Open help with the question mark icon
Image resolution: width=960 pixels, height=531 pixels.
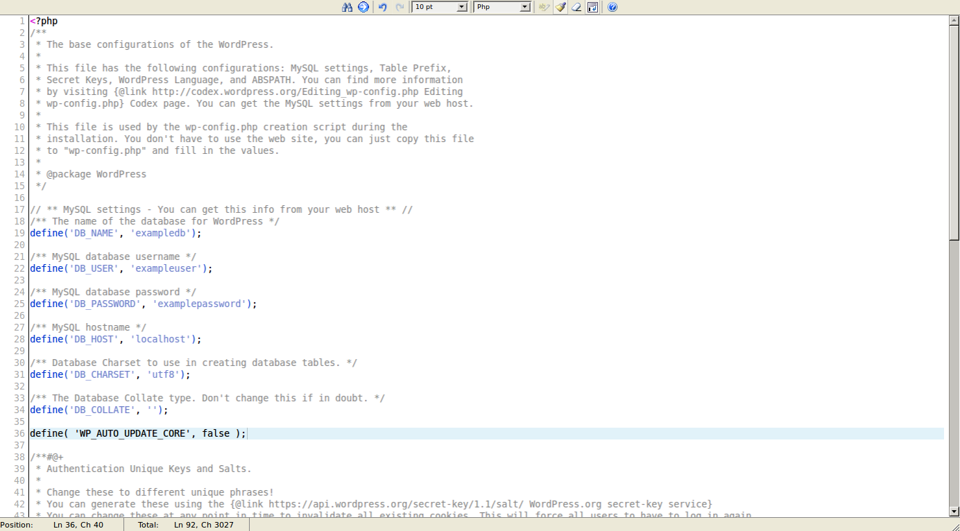tap(612, 7)
